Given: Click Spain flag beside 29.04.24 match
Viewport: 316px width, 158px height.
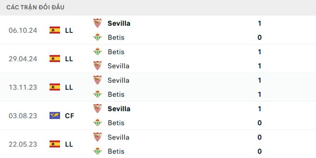Looking at the screenshot, I should (x=55, y=58).
